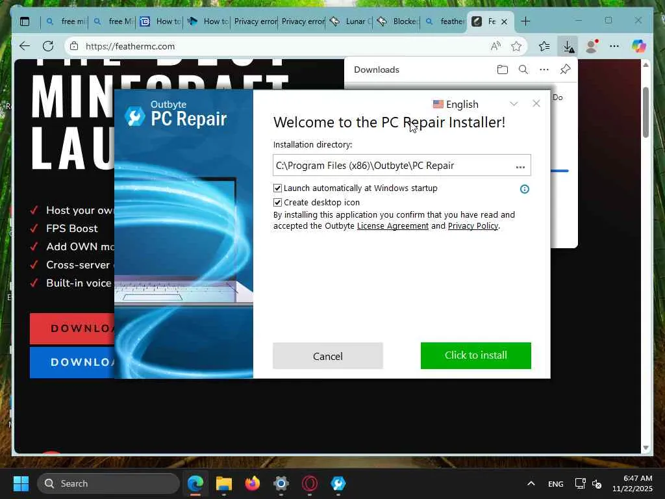Add page to favorites star icon

(x=516, y=46)
